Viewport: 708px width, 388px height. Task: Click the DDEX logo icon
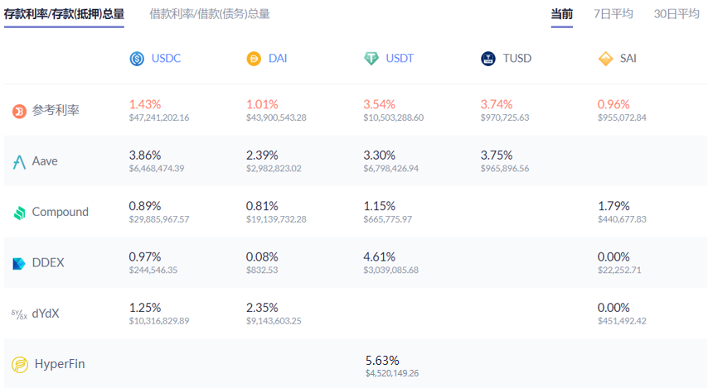(19, 263)
